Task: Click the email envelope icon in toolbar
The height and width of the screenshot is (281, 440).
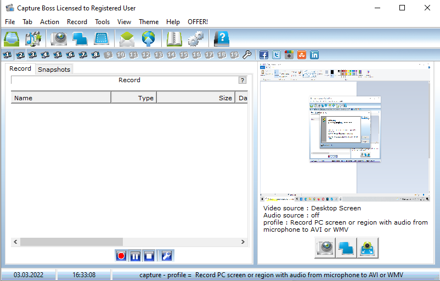Action: 127,38
